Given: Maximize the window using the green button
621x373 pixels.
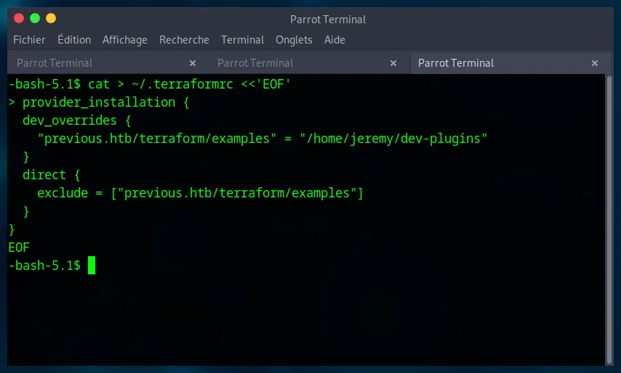Looking at the screenshot, I should [x=34, y=18].
